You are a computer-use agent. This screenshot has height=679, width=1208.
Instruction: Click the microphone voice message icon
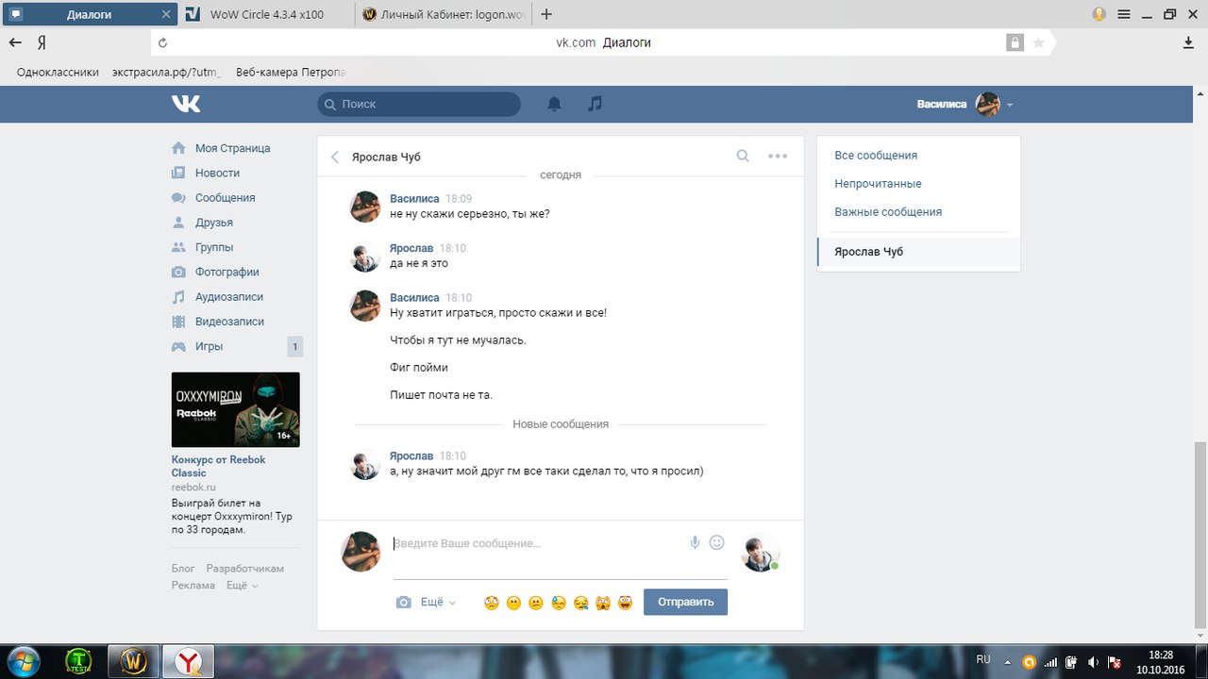(x=695, y=542)
